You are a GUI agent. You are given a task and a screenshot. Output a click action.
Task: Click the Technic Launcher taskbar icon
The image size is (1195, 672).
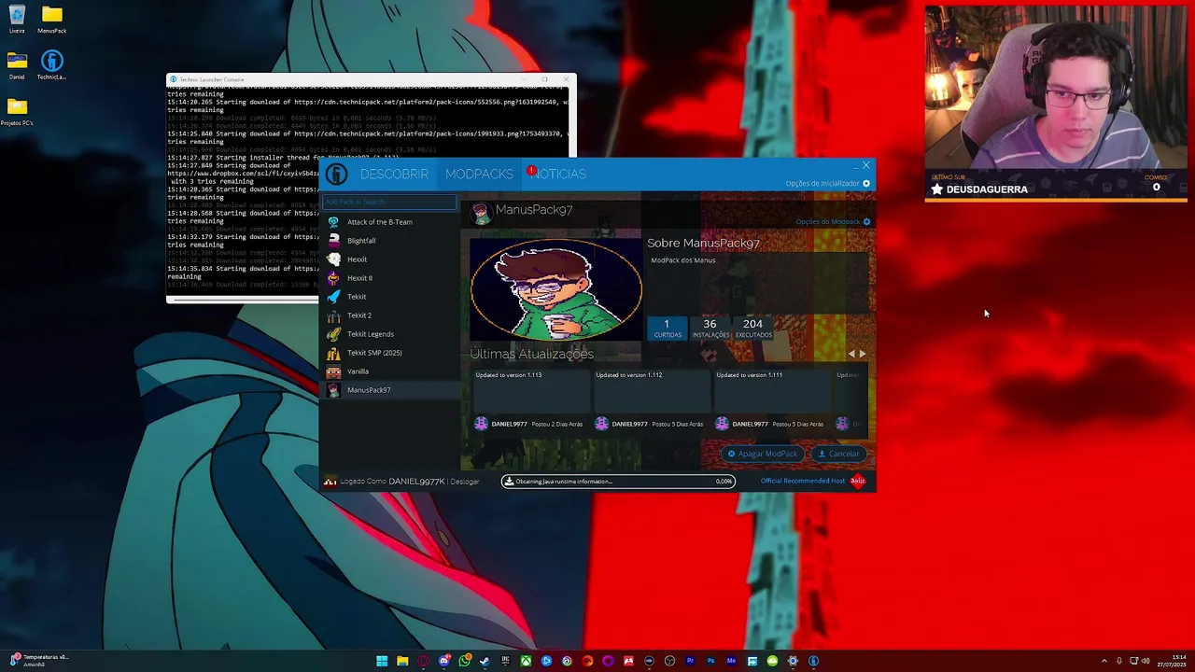(813, 661)
